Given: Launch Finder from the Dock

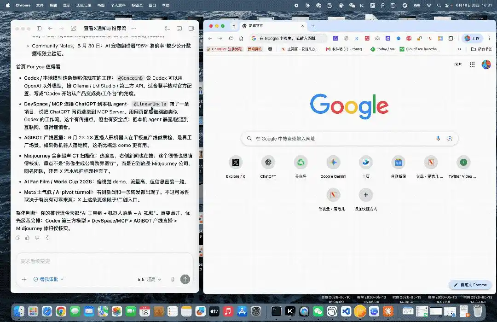Looking at the screenshot, I should [x=19, y=311].
